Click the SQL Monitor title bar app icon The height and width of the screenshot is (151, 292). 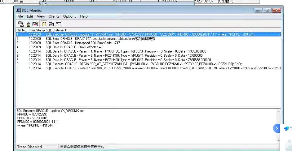coord(18,10)
